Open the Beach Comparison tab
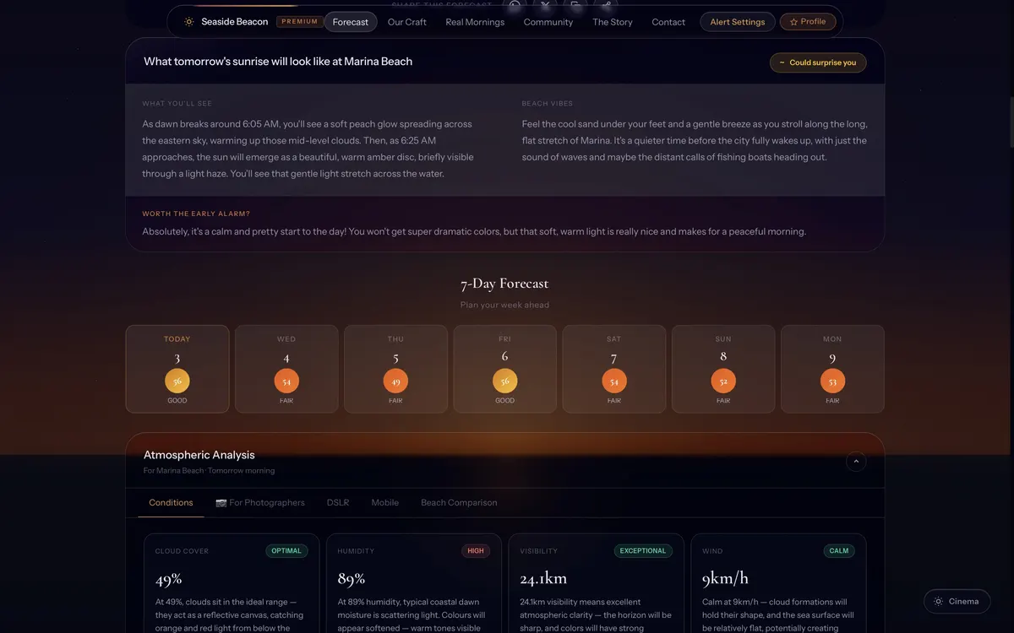Image resolution: width=1014 pixels, height=633 pixels. click(x=459, y=502)
